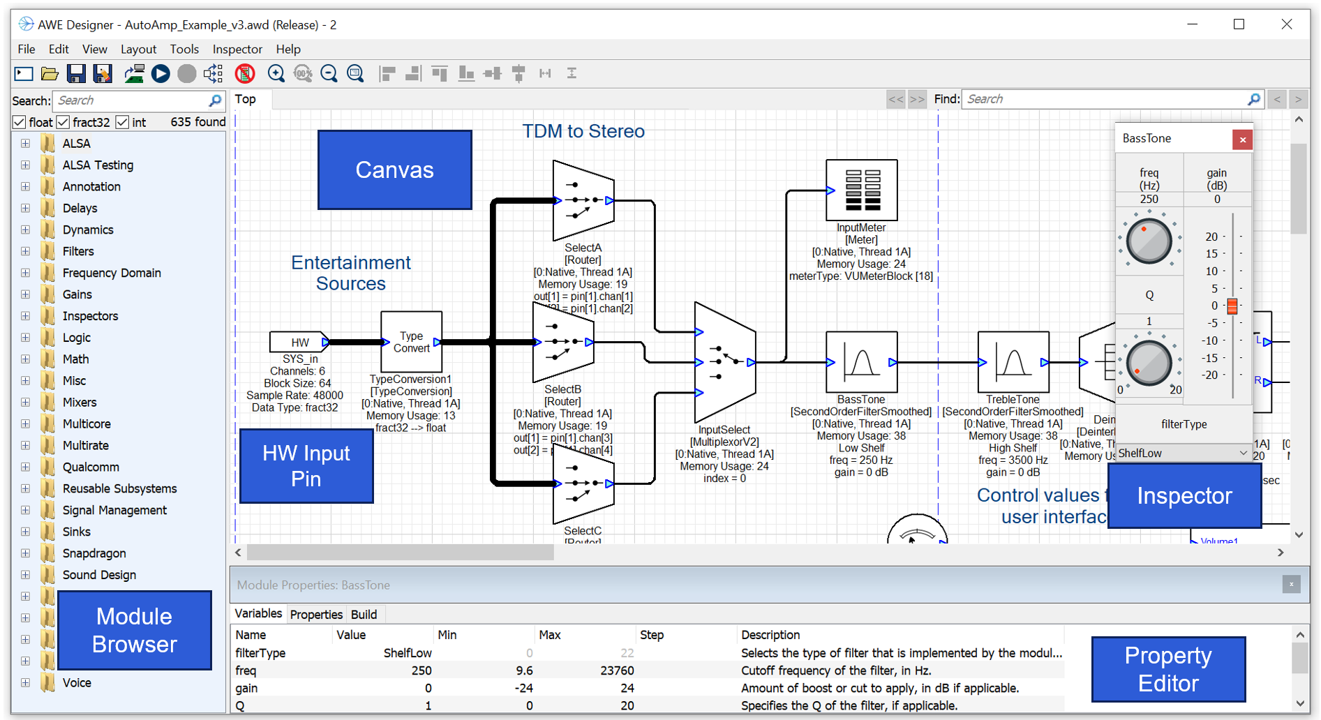This screenshot has width=1321, height=720.
Task: Click the find next > button
Action: coord(1298,99)
